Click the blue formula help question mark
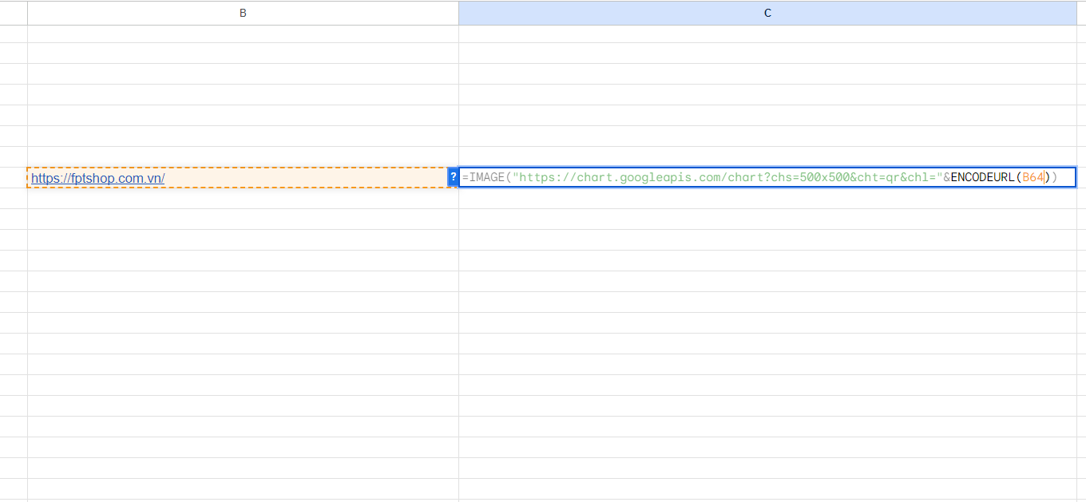 coord(454,177)
